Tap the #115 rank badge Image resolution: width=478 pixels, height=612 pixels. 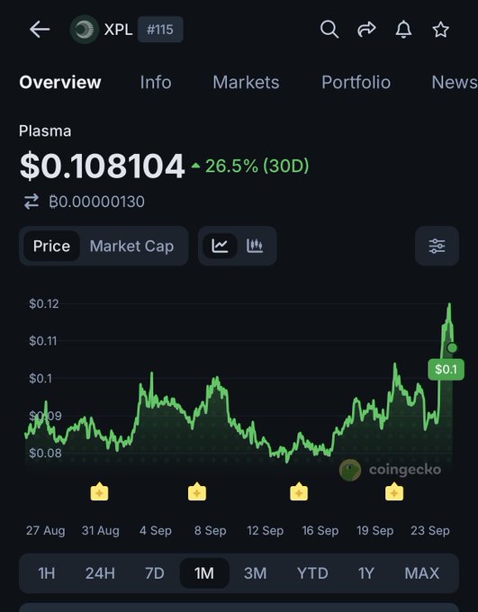[x=160, y=30]
